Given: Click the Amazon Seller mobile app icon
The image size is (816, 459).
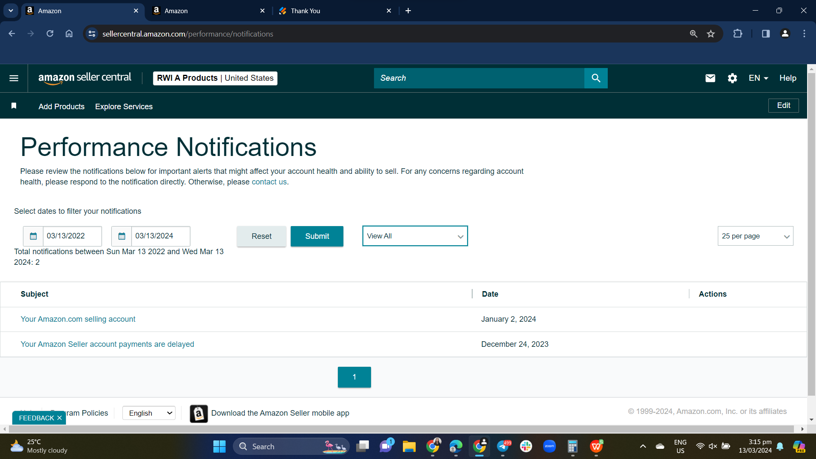Looking at the screenshot, I should 198,414.
